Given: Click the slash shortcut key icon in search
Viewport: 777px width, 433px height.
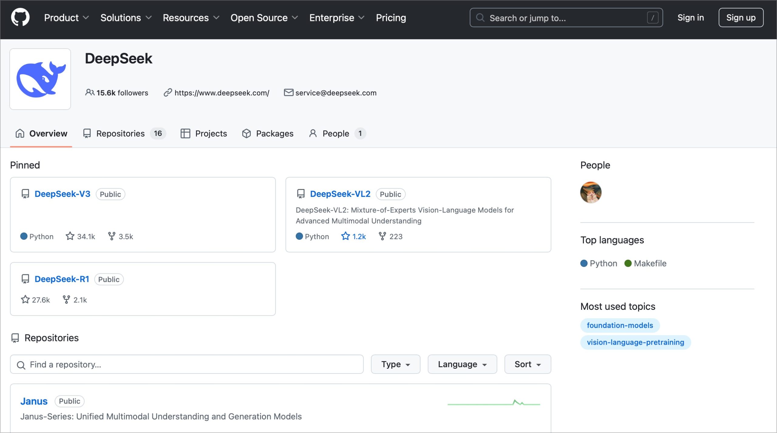Looking at the screenshot, I should [x=653, y=18].
